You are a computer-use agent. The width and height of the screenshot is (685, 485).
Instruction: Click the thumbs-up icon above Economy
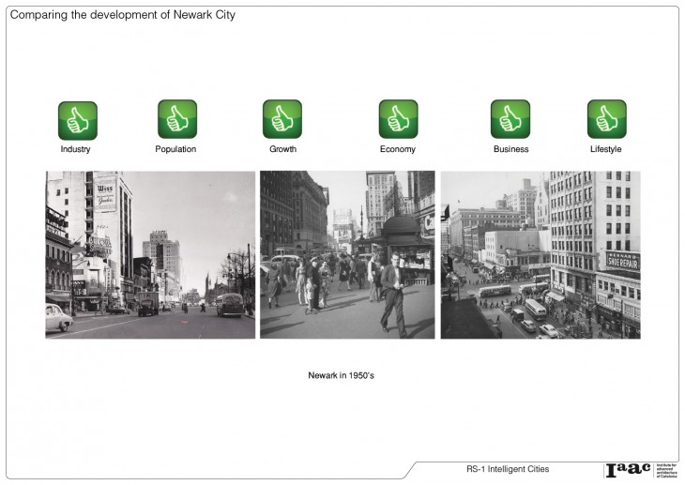(398, 119)
